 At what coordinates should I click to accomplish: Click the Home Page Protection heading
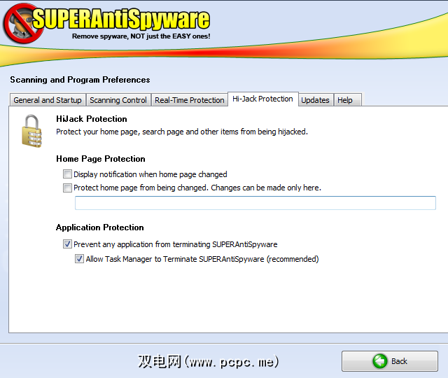[101, 159]
